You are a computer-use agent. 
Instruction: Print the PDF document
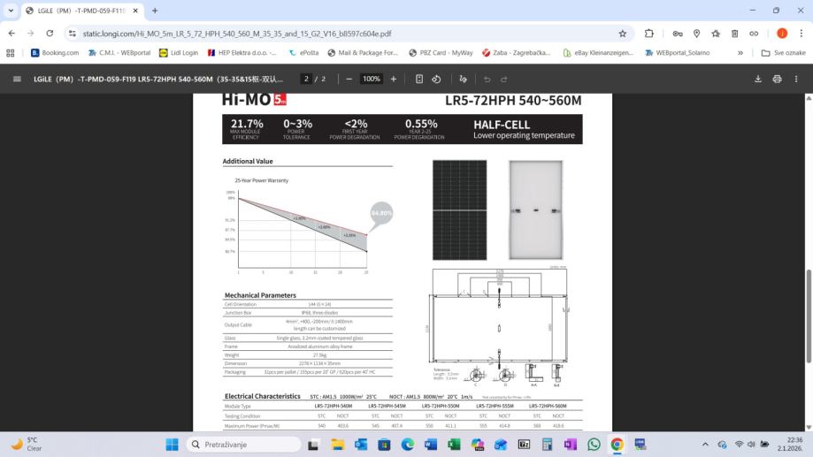(777, 79)
